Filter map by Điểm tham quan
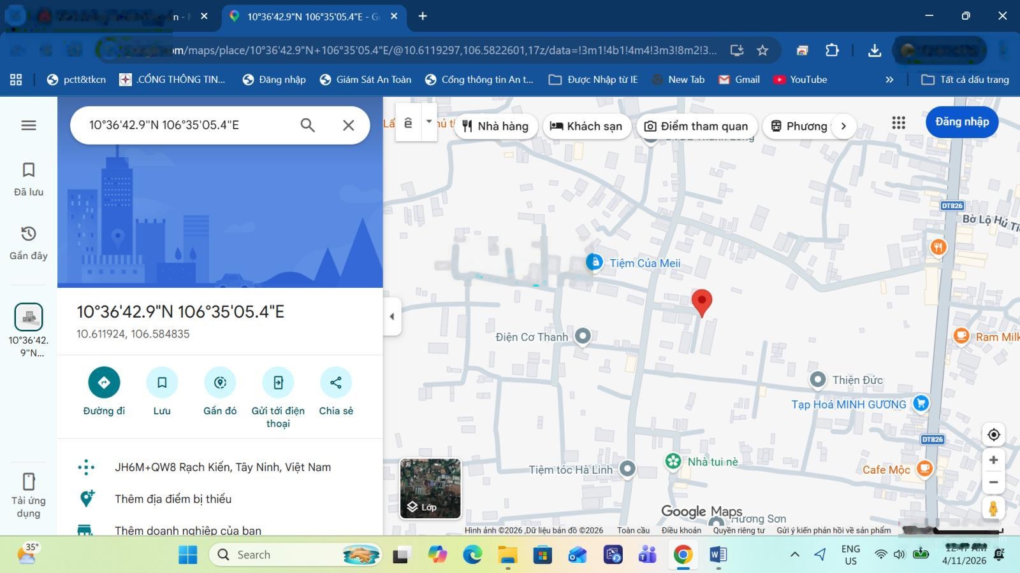The height and width of the screenshot is (573, 1020). pyautogui.click(x=696, y=126)
